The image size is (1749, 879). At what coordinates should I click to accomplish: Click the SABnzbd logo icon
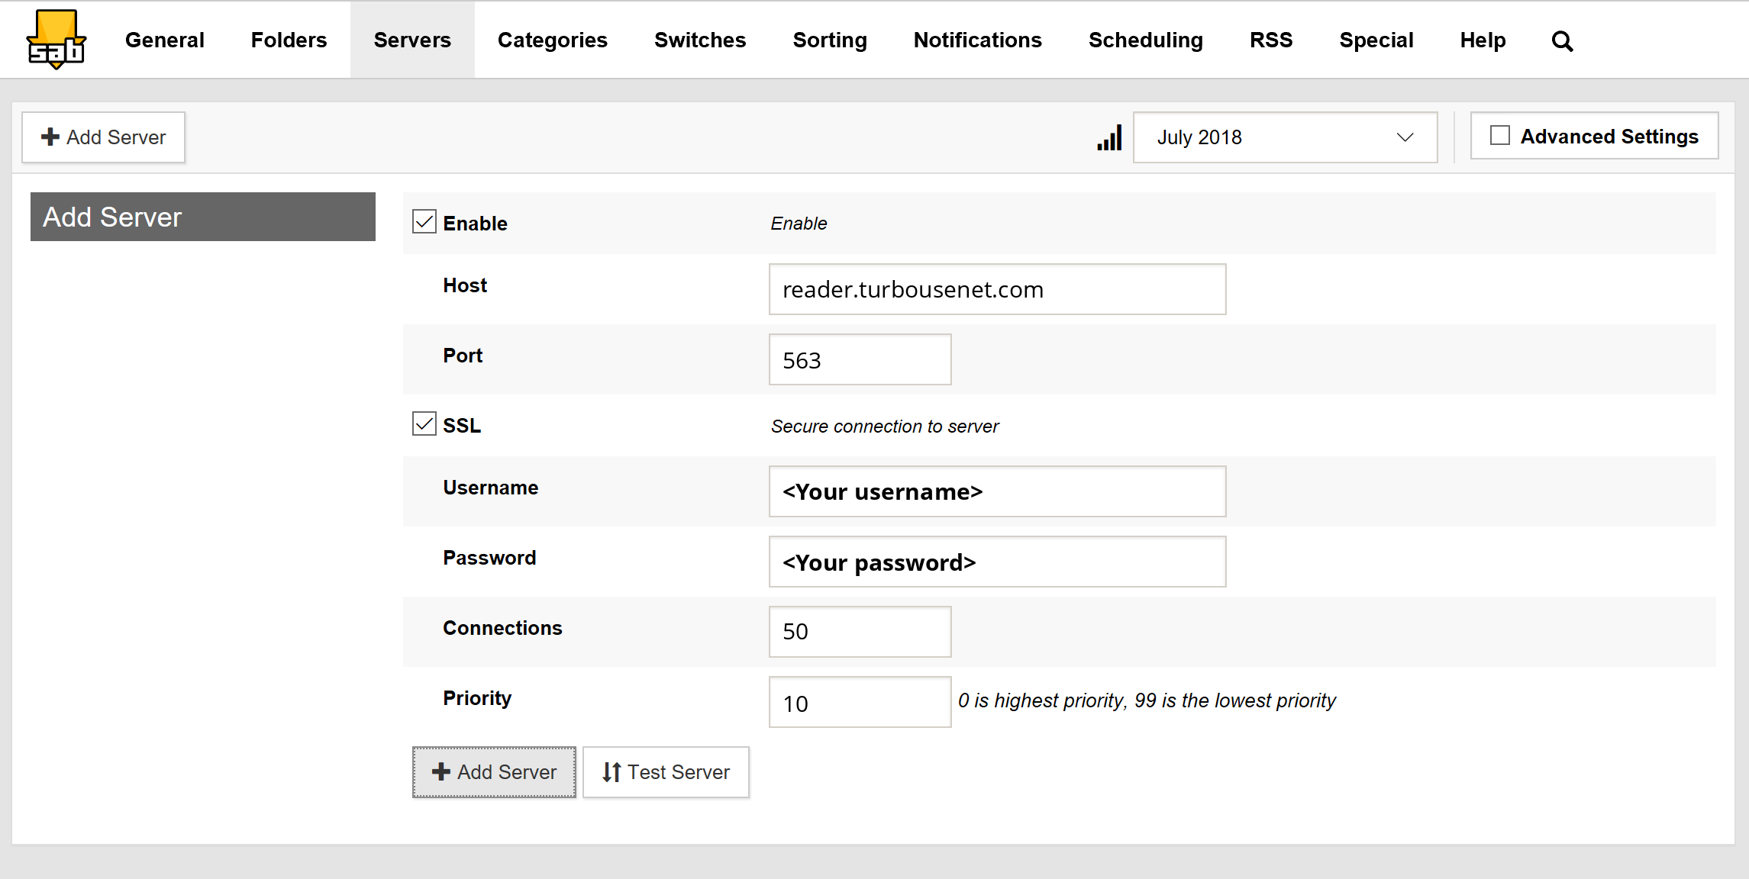(x=56, y=40)
